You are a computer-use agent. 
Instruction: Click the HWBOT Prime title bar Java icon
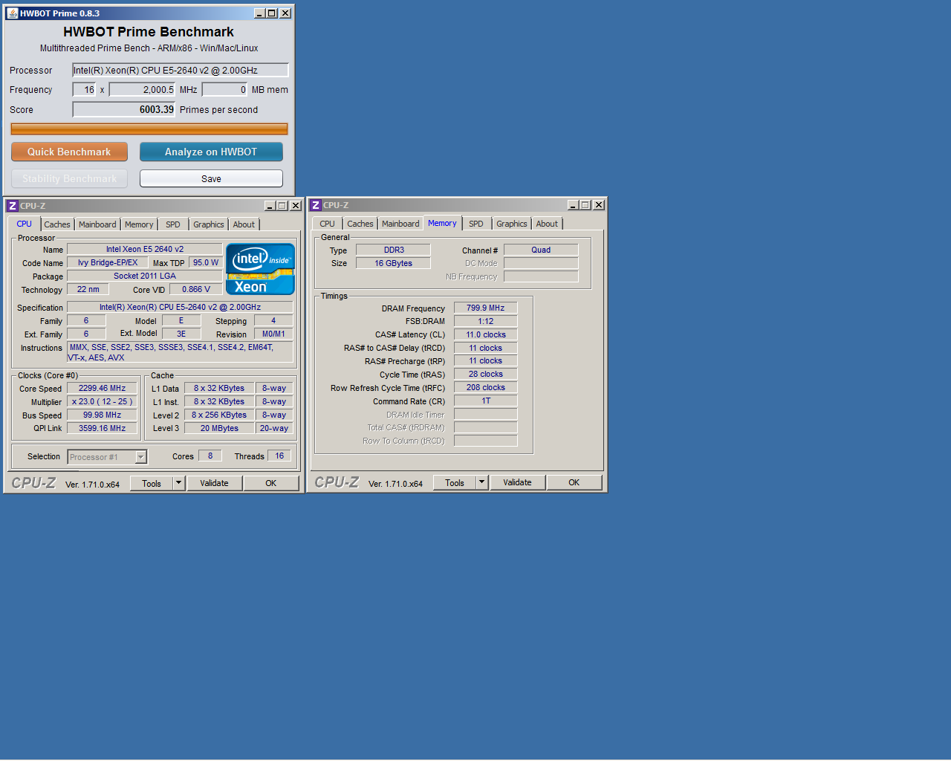click(x=12, y=13)
